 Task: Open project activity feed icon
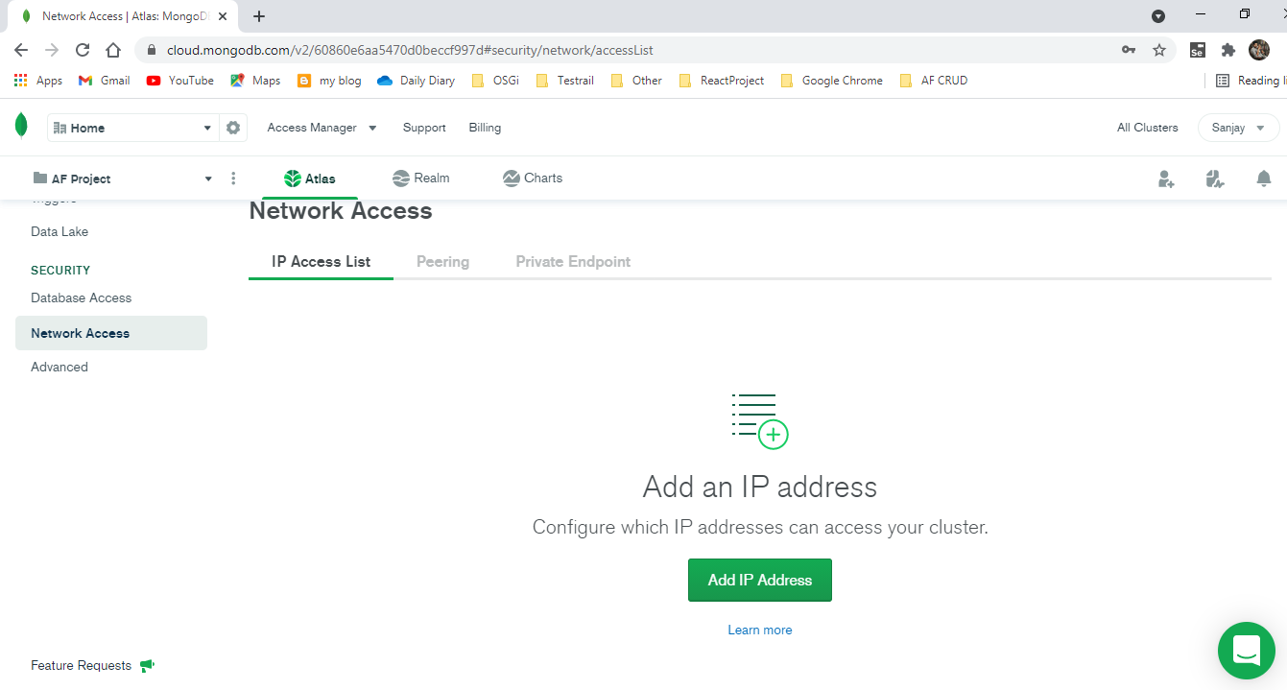coord(1215,178)
